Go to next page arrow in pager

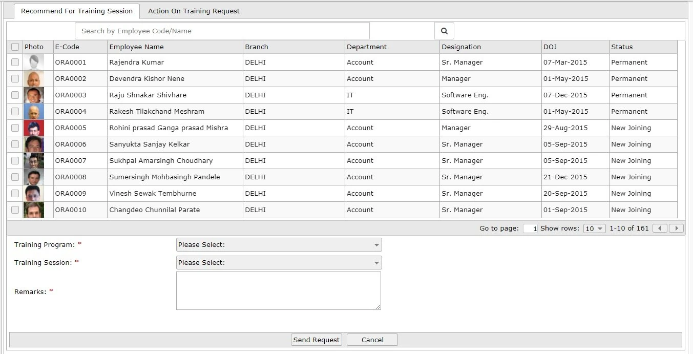(677, 228)
